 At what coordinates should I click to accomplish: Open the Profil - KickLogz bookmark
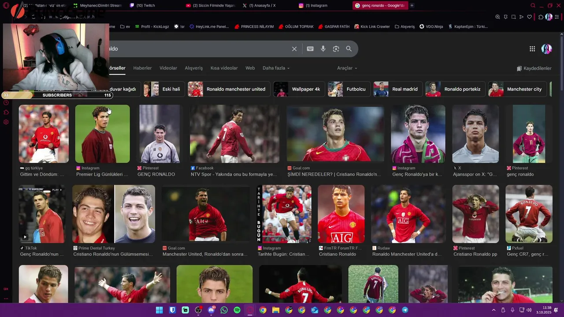tap(152, 26)
